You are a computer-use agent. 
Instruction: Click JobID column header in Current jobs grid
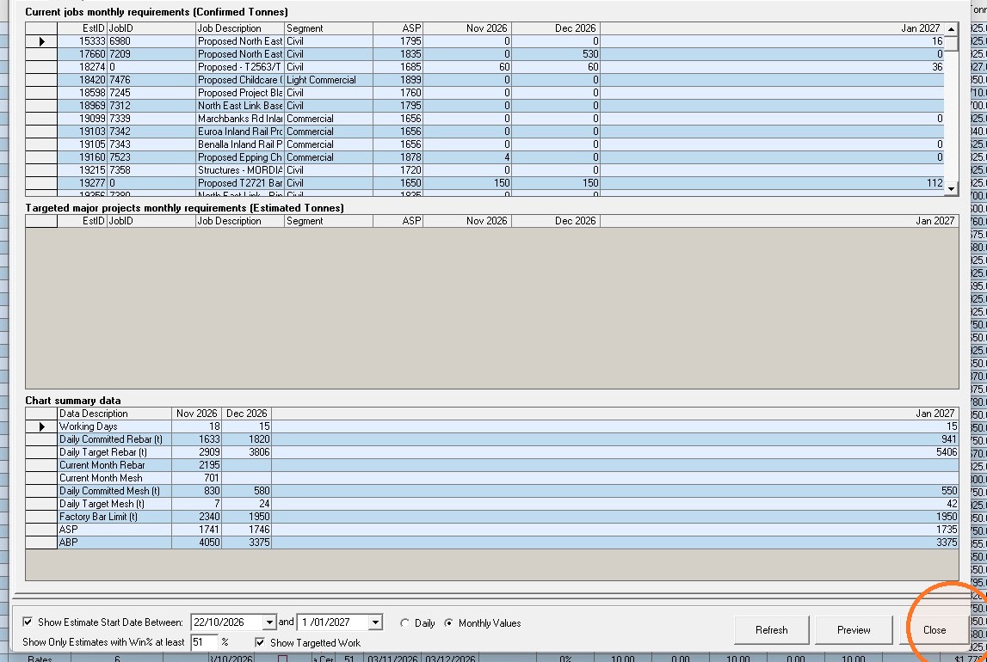pyautogui.click(x=151, y=28)
